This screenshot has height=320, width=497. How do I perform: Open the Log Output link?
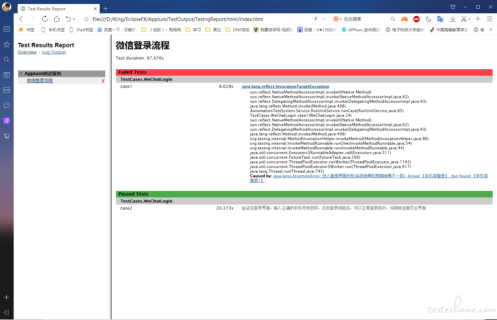pos(54,52)
